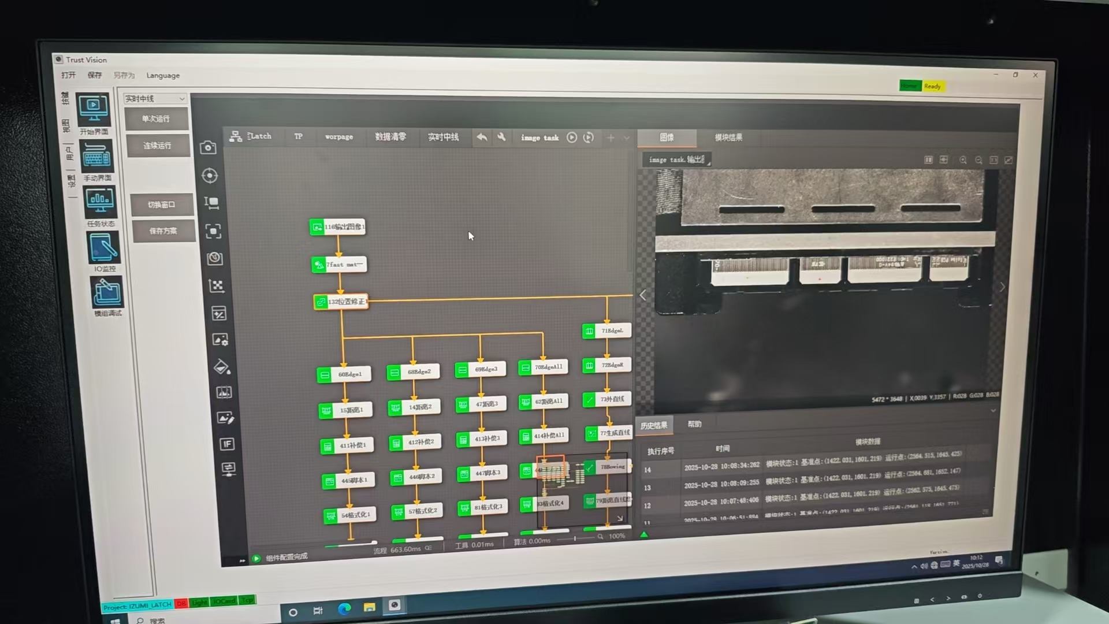Expand the flow tab overflow chevron
Image resolution: width=1109 pixels, height=624 pixels.
coord(626,138)
